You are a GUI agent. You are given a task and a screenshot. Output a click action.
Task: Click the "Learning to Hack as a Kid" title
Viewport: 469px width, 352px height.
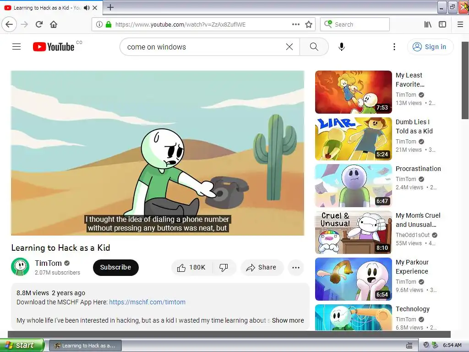(61, 248)
